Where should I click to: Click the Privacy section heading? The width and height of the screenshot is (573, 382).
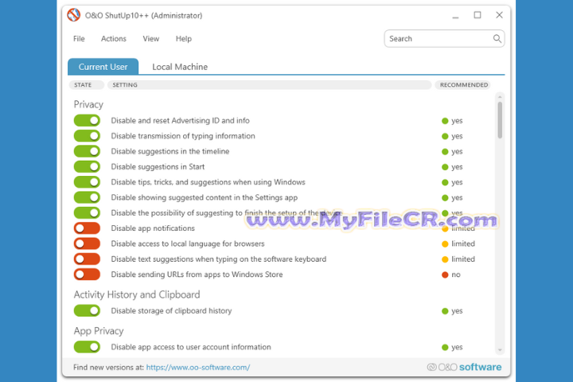click(88, 104)
